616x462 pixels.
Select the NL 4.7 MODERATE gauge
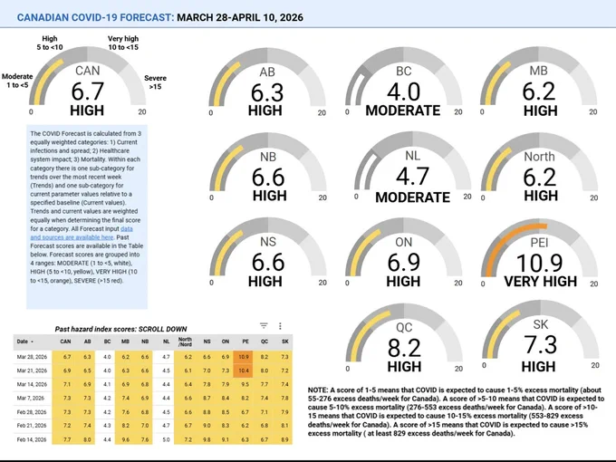click(x=412, y=168)
